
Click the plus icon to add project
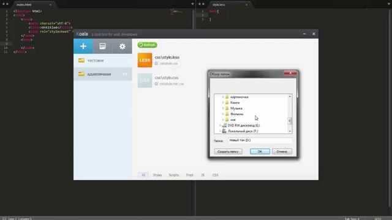[83, 46]
